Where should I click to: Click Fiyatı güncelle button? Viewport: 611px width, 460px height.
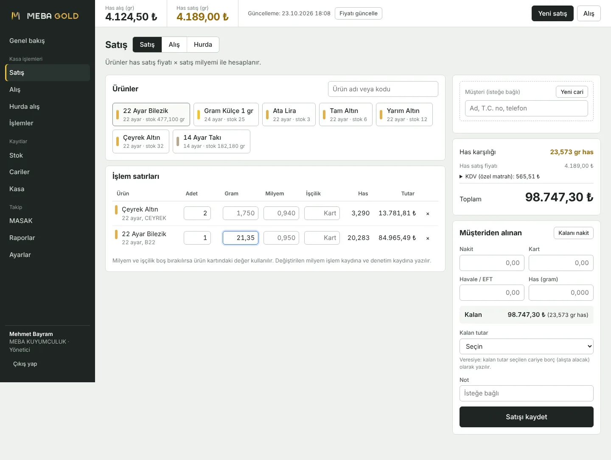pos(358,14)
